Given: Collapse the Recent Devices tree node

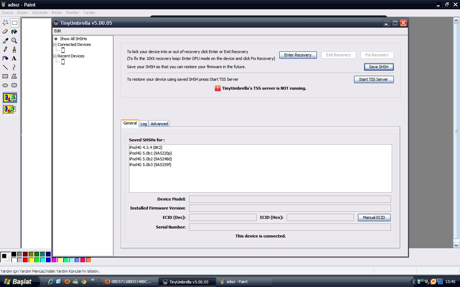Looking at the screenshot, I should coord(55,56).
